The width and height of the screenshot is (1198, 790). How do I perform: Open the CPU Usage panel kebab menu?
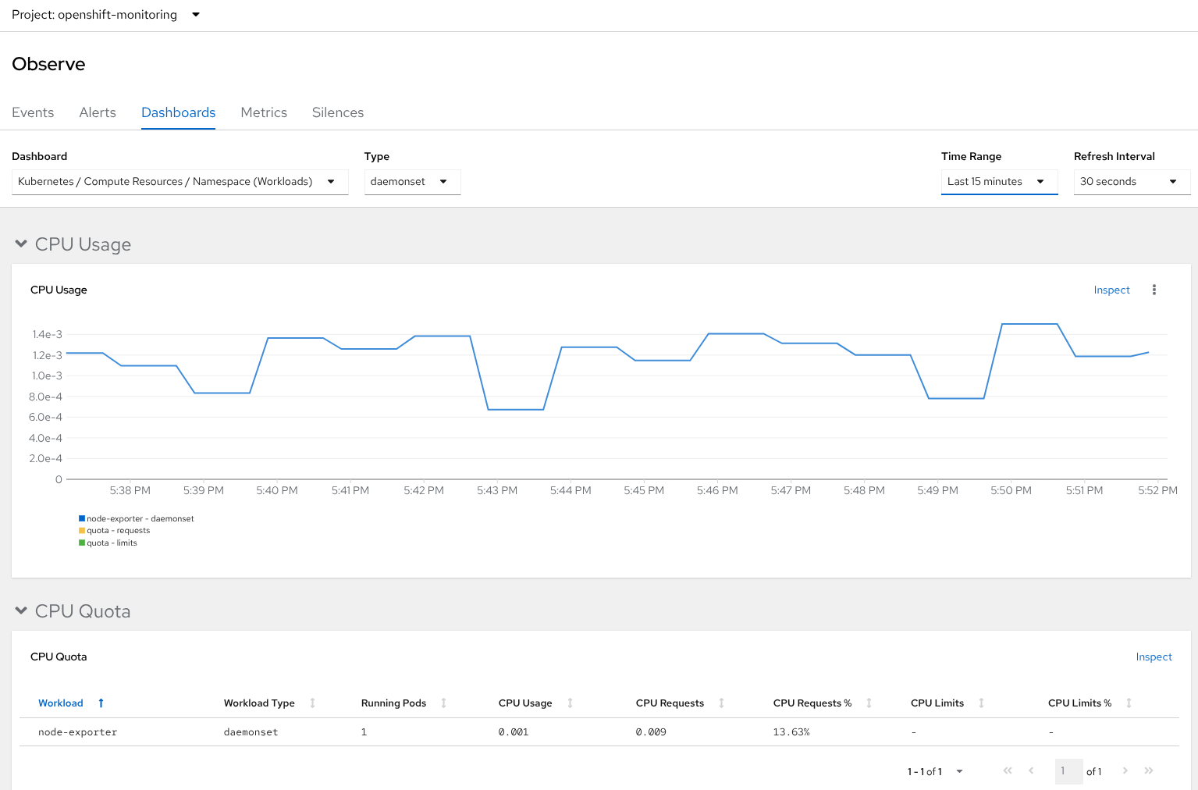[x=1154, y=290]
